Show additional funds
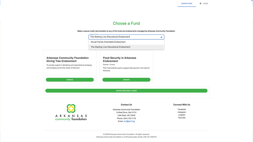This screenshot has height=142, width=253. [x=126, y=91]
